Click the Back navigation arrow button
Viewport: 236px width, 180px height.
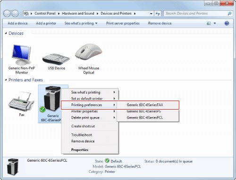(7, 14)
